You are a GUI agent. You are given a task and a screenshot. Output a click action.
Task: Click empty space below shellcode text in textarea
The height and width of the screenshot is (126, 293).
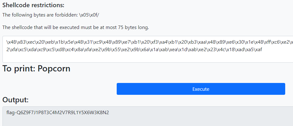(x=148, y=58)
